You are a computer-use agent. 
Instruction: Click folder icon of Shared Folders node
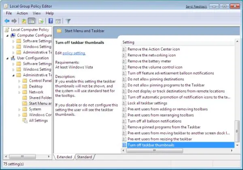25,98
